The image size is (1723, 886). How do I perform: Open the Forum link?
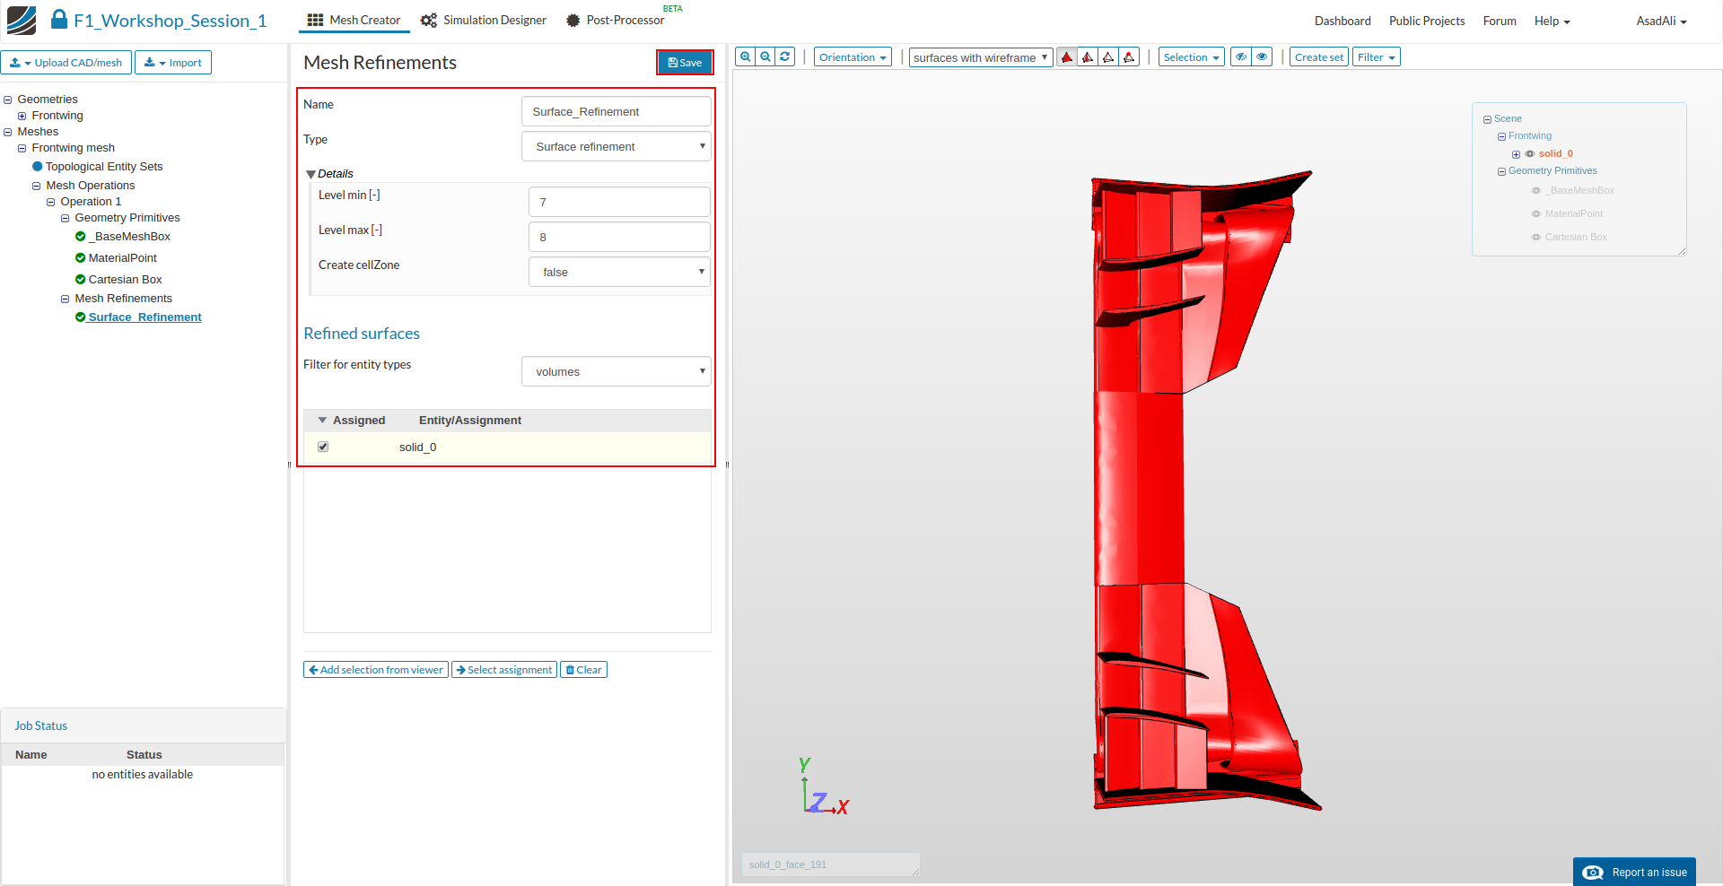click(1500, 21)
